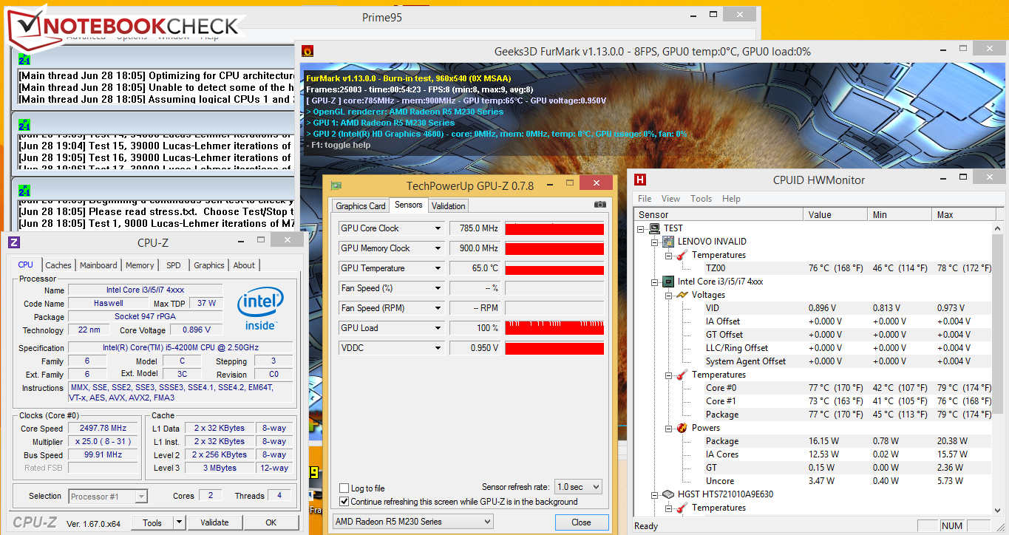
Task: Open the Memory tab in CPU-Z
Action: tap(140, 265)
